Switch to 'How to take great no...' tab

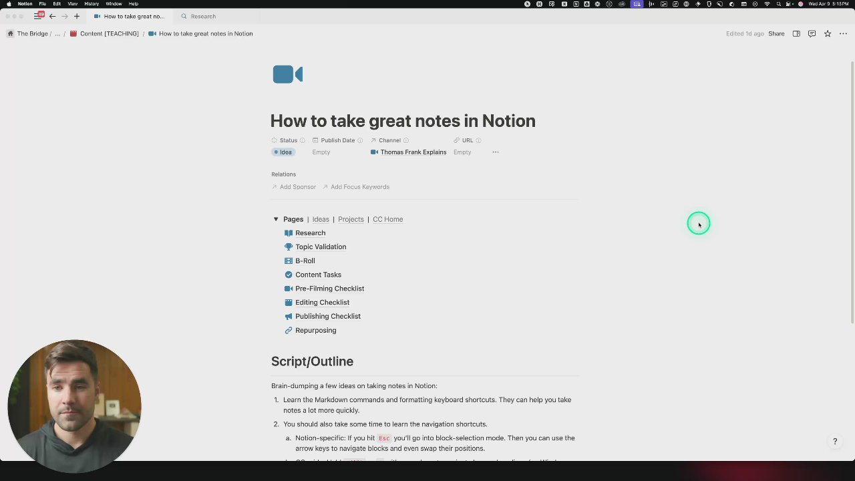click(130, 16)
